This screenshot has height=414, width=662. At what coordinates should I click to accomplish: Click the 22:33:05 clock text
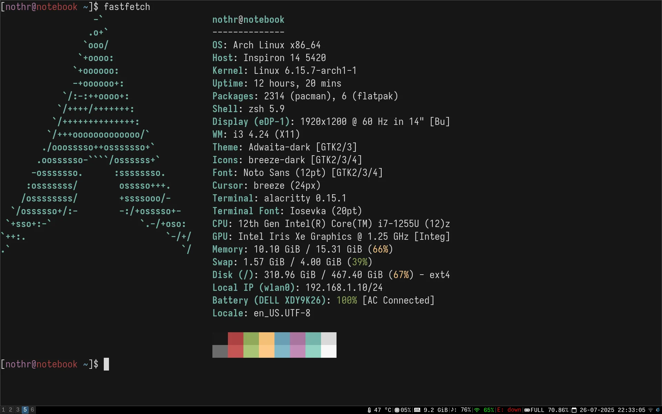click(631, 410)
